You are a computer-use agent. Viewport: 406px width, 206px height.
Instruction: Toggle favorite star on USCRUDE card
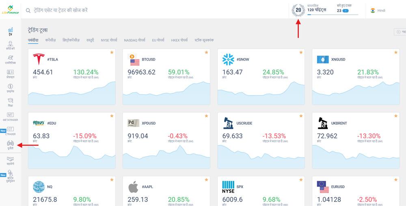(x=301, y=116)
